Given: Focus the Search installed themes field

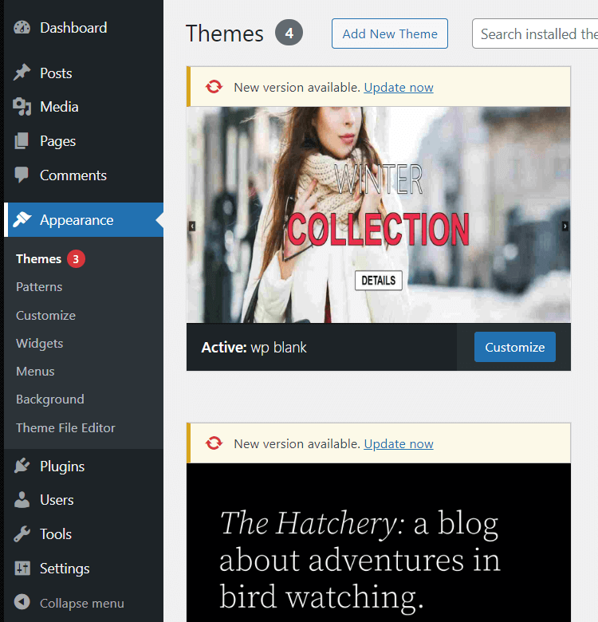Looking at the screenshot, I should (x=536, y=34).
